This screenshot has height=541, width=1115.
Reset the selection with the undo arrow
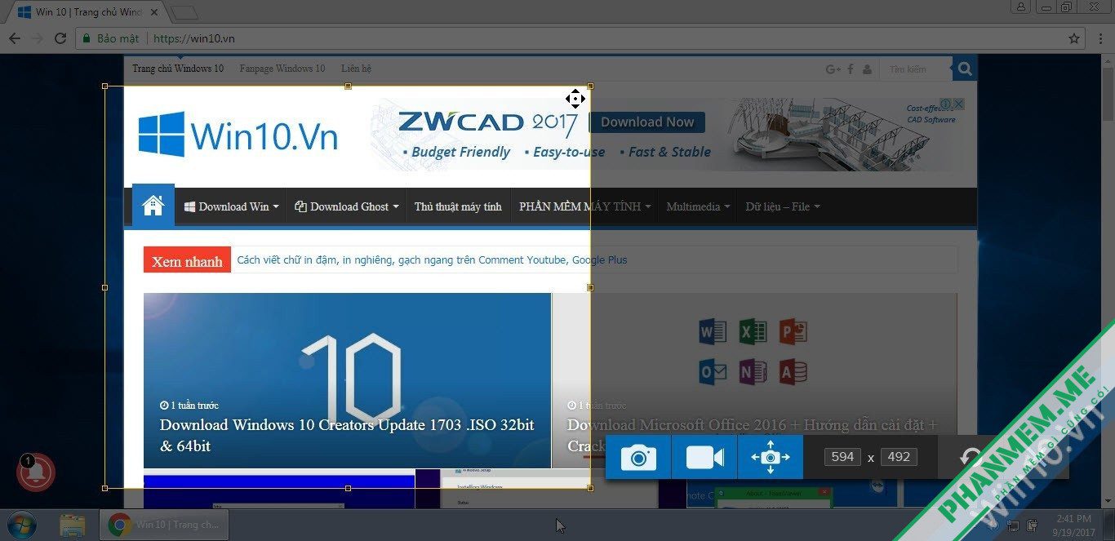tap(971, 457)
